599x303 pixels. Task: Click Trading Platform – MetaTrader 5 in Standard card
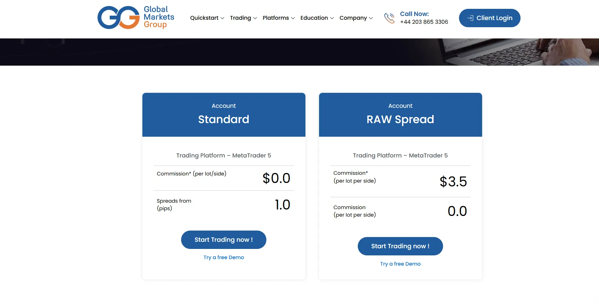click(x=224, y=155)
